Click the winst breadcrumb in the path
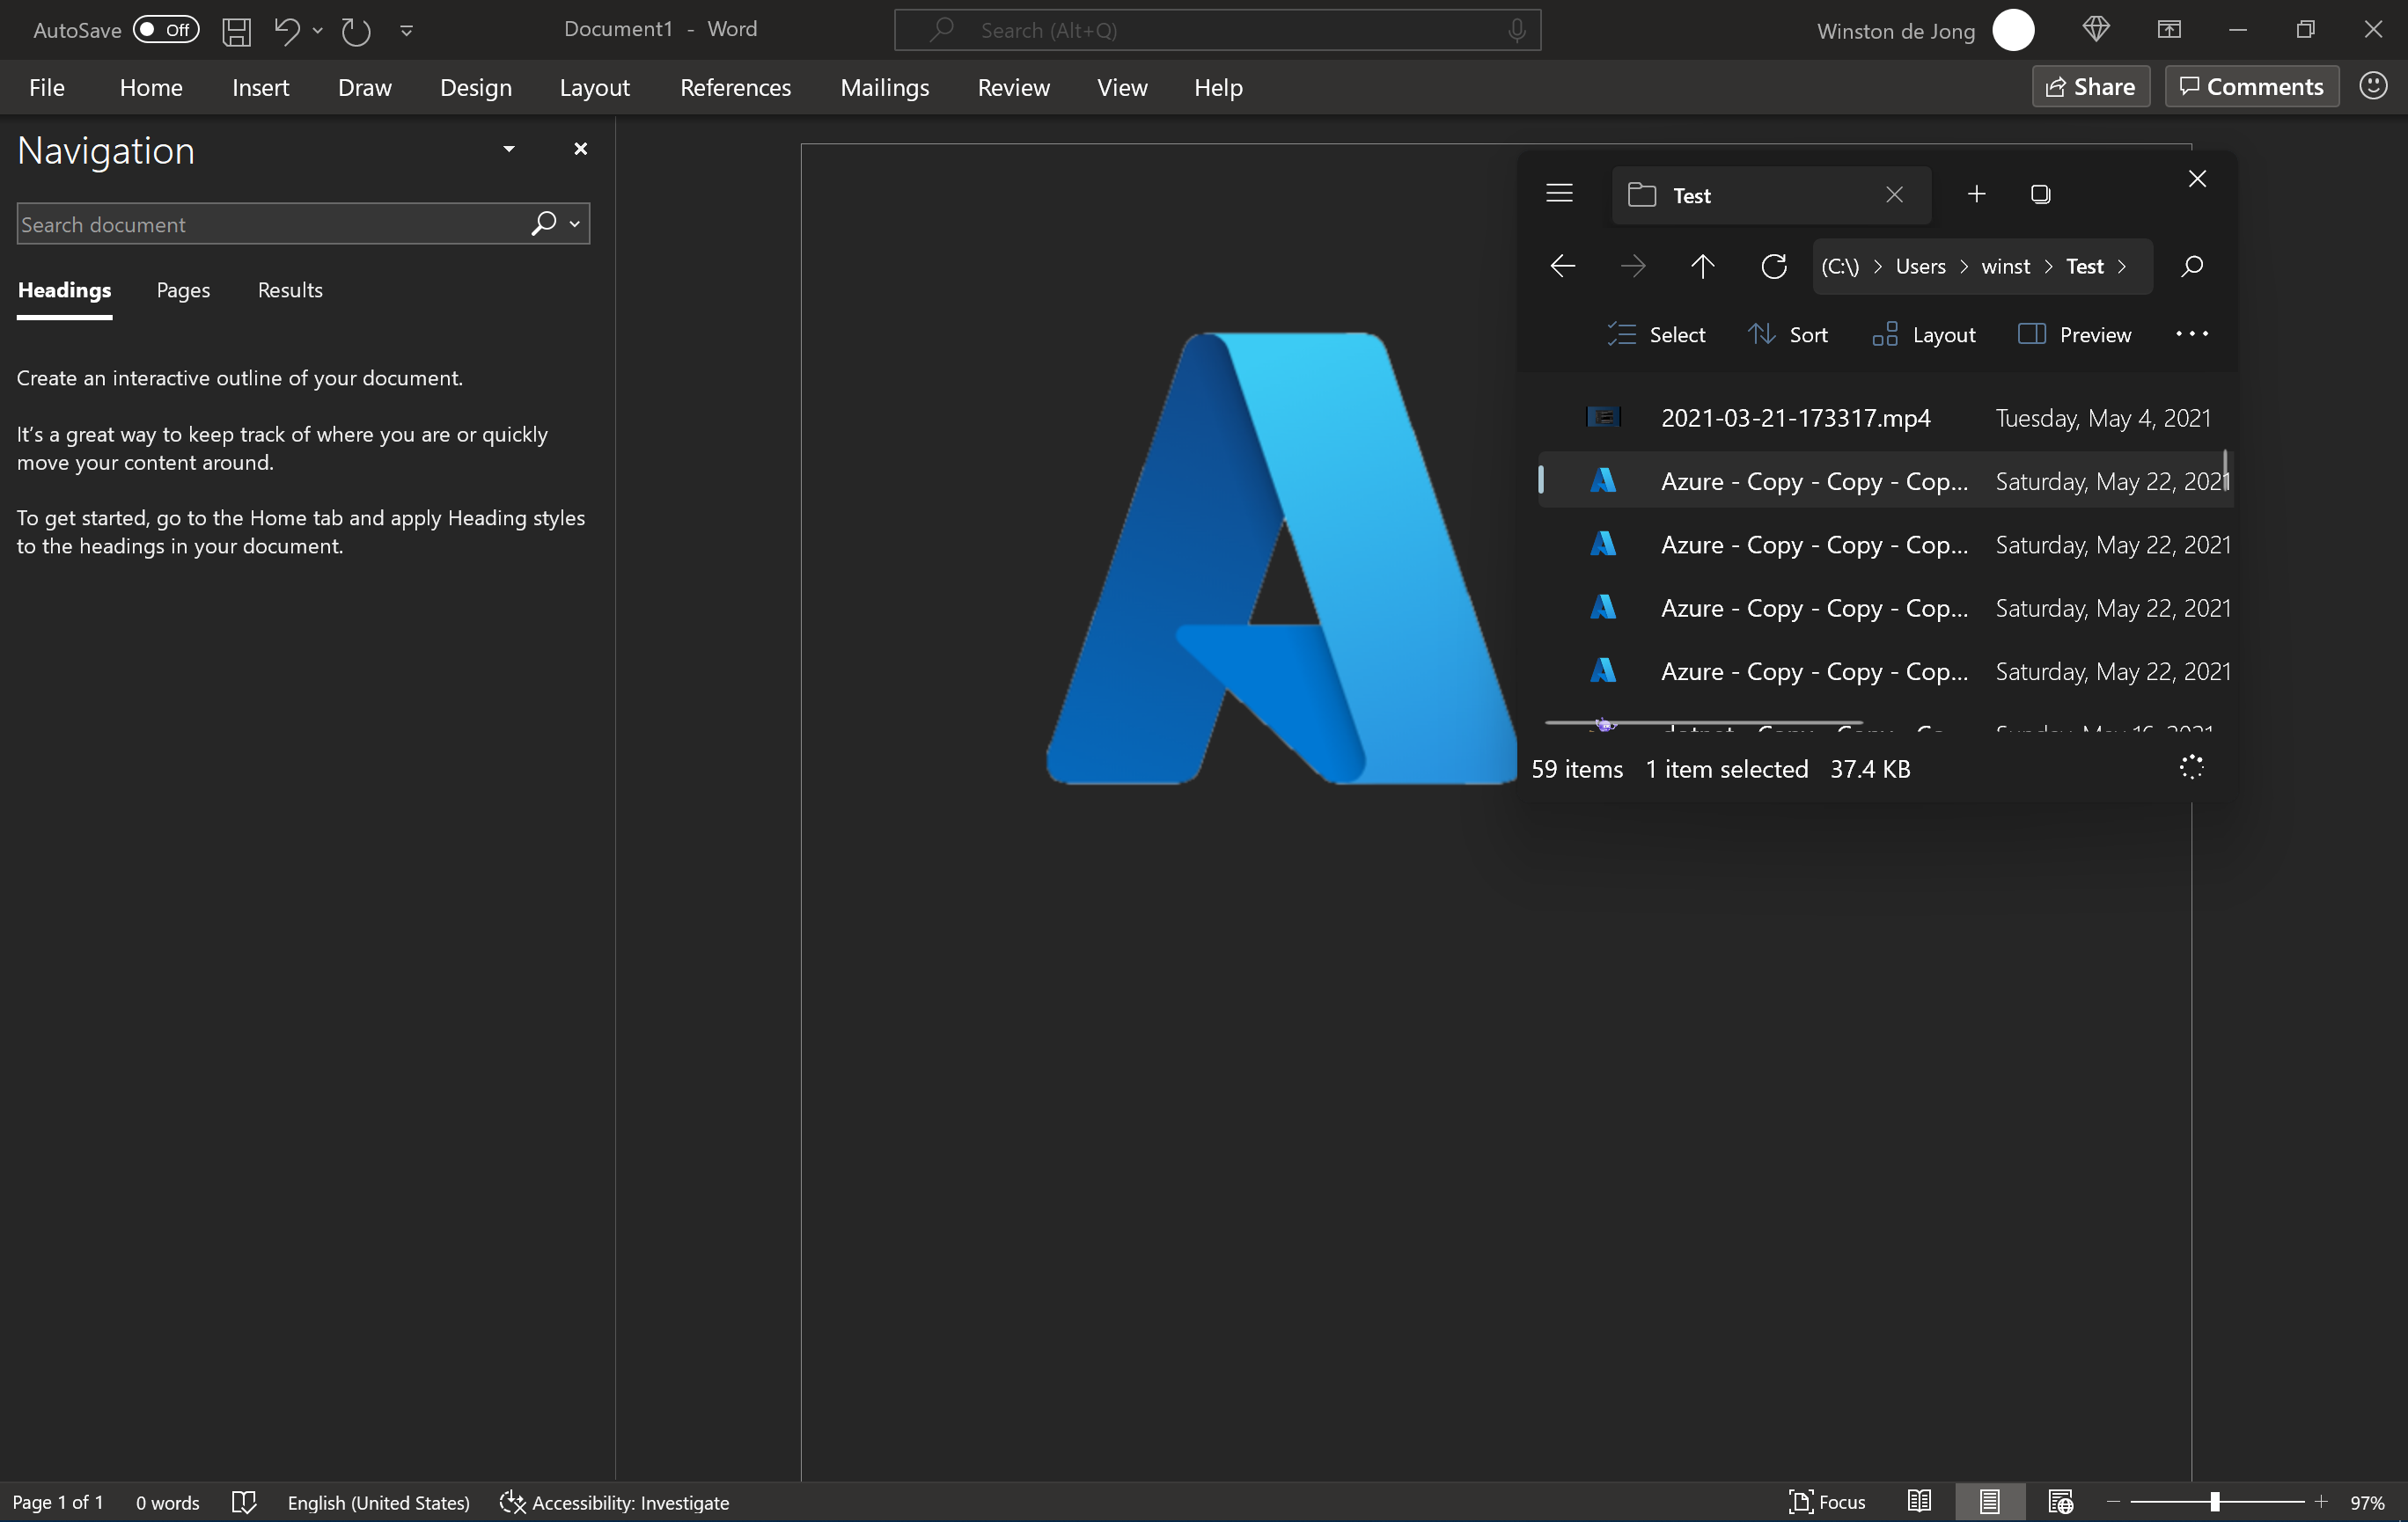Image resolution: width=2408 pixels, height=1522 pixels. pyautogui.click(x=2005, y=267)
